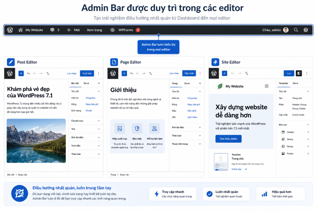Viewport: 317px width, 211px height.
Task: Select mountain lake image in post
Action: (36, 141)
